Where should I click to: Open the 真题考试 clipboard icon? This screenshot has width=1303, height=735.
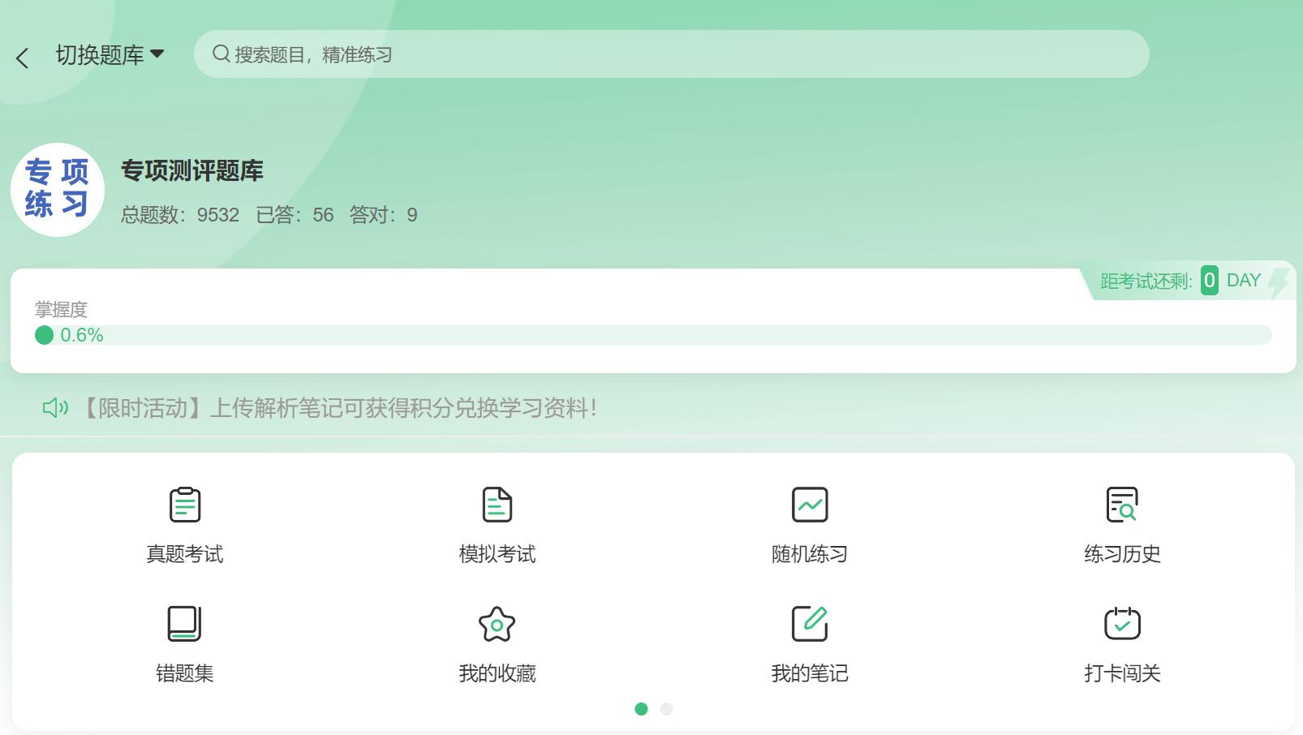click(x=185, y=505)
